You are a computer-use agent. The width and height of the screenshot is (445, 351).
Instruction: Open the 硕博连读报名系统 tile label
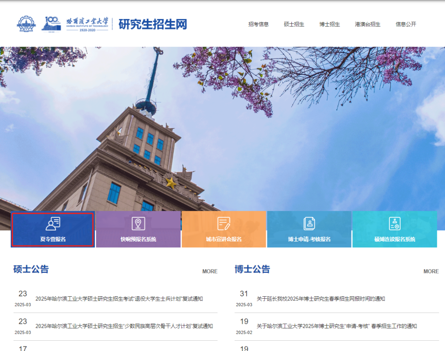click(x=394, y=239)
